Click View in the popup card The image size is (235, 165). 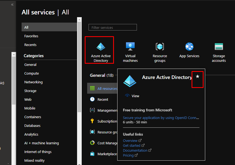click(135, 96)
